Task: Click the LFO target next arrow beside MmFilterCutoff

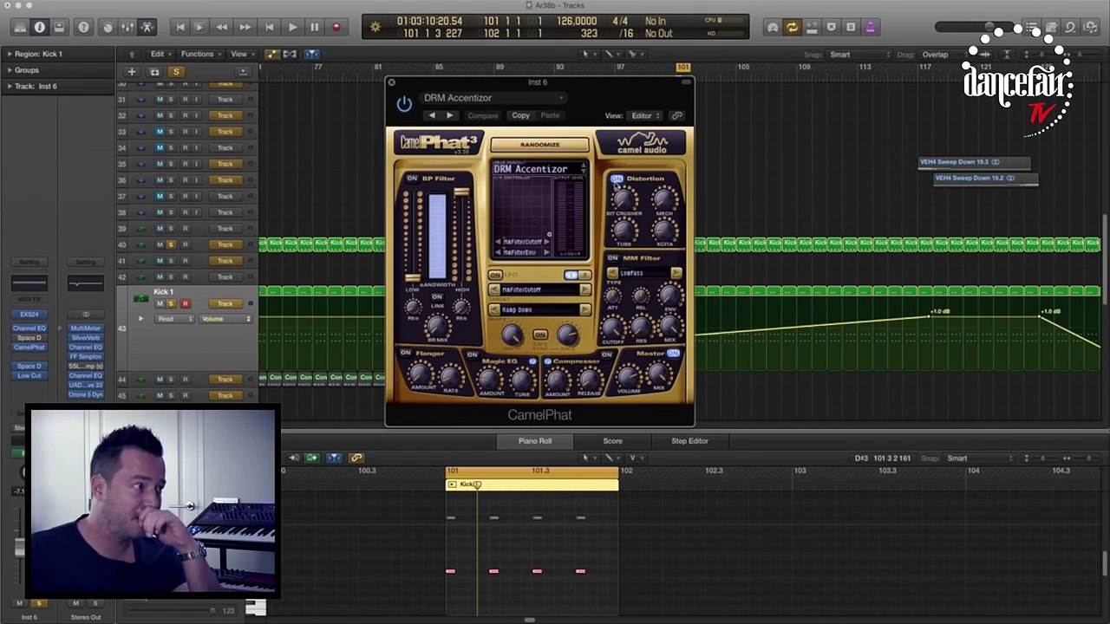Action: 584,290
